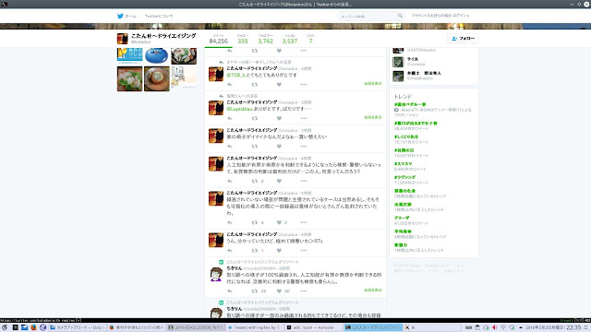Retweet the @Lapisblau tweet
Viewport: 591px width, 332px height.
point(255,118)
